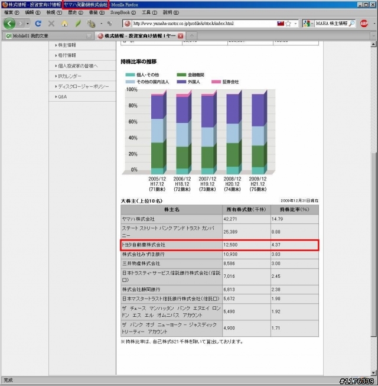Viewport: 378px width, 386px height.
Task: Go to the home page icon
Action: point(64,24)
